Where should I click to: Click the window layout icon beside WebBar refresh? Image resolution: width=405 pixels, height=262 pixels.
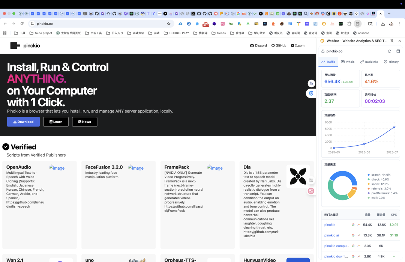coord(398,51)
